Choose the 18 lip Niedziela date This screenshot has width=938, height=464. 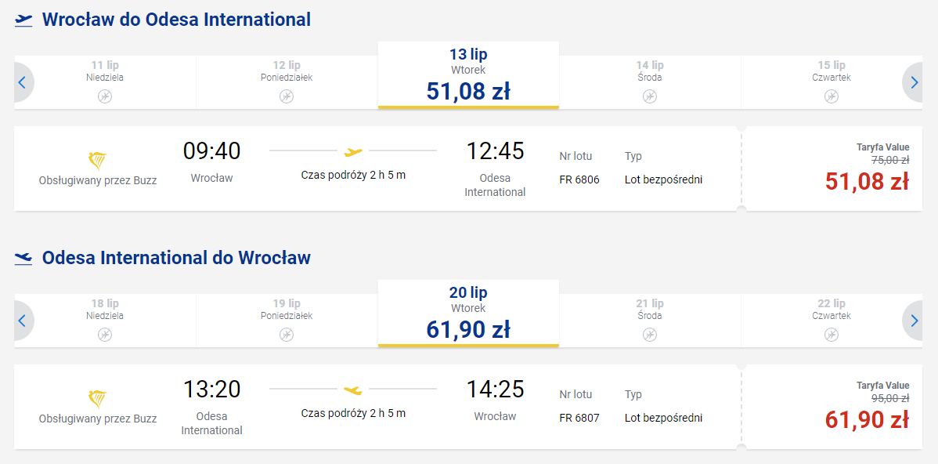click(x=105, y=321)
